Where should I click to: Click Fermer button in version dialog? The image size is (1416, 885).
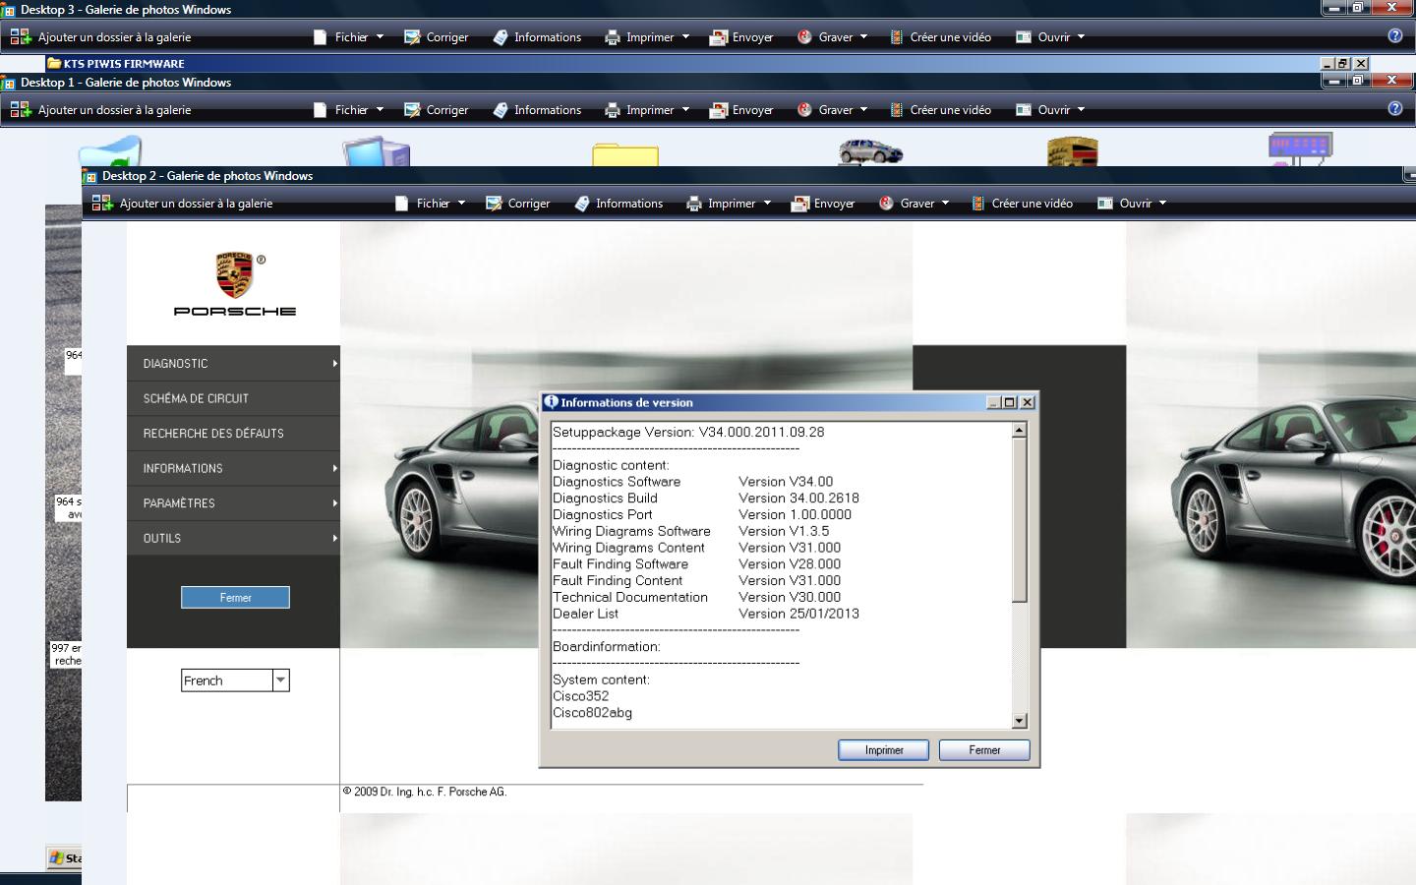[x=984, y=749]
